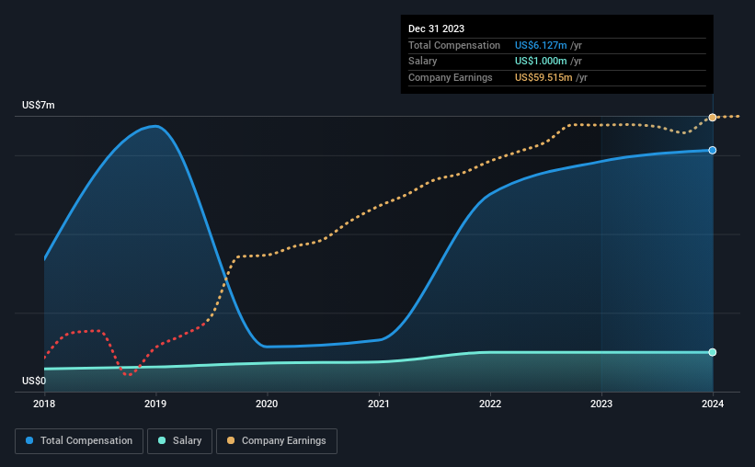
Task: Click the orange Company Earnings legend dot
Action: [x=231, y=440]
